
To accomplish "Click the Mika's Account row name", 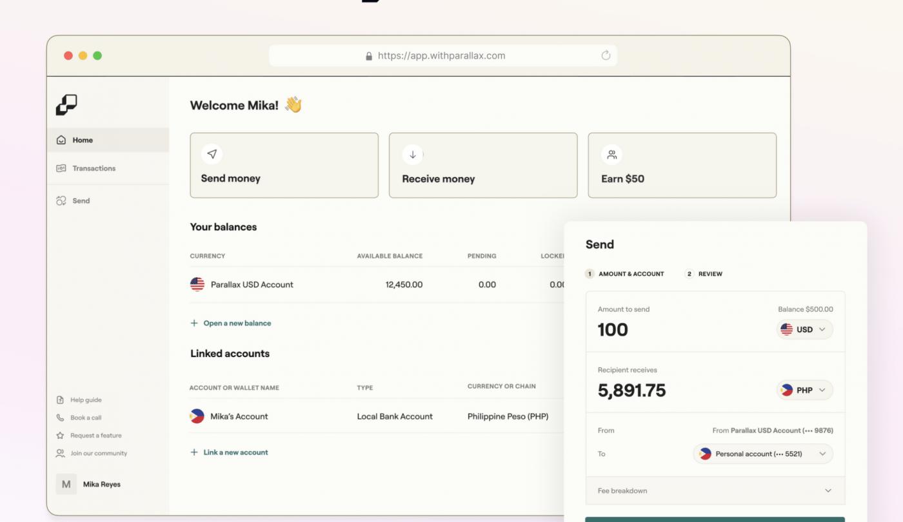I will click(239, 416).
